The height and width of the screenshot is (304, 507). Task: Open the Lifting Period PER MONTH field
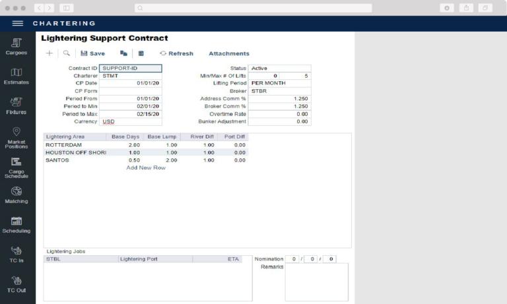(279, 83)
